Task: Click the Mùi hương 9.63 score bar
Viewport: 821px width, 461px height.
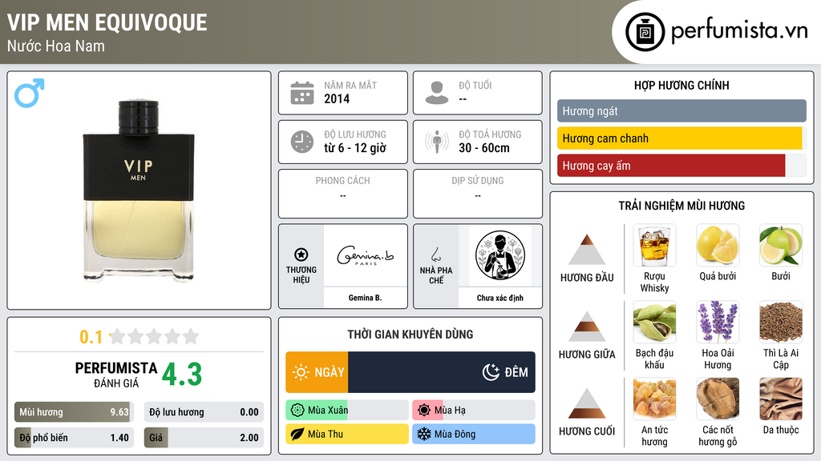Action: (74, 412)
